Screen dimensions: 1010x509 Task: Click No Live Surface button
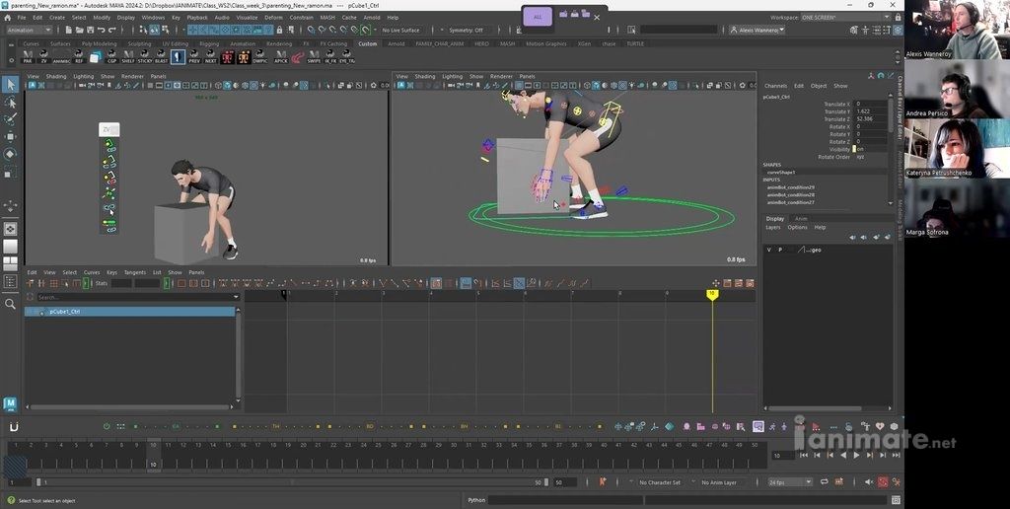(x=400, y=30)
